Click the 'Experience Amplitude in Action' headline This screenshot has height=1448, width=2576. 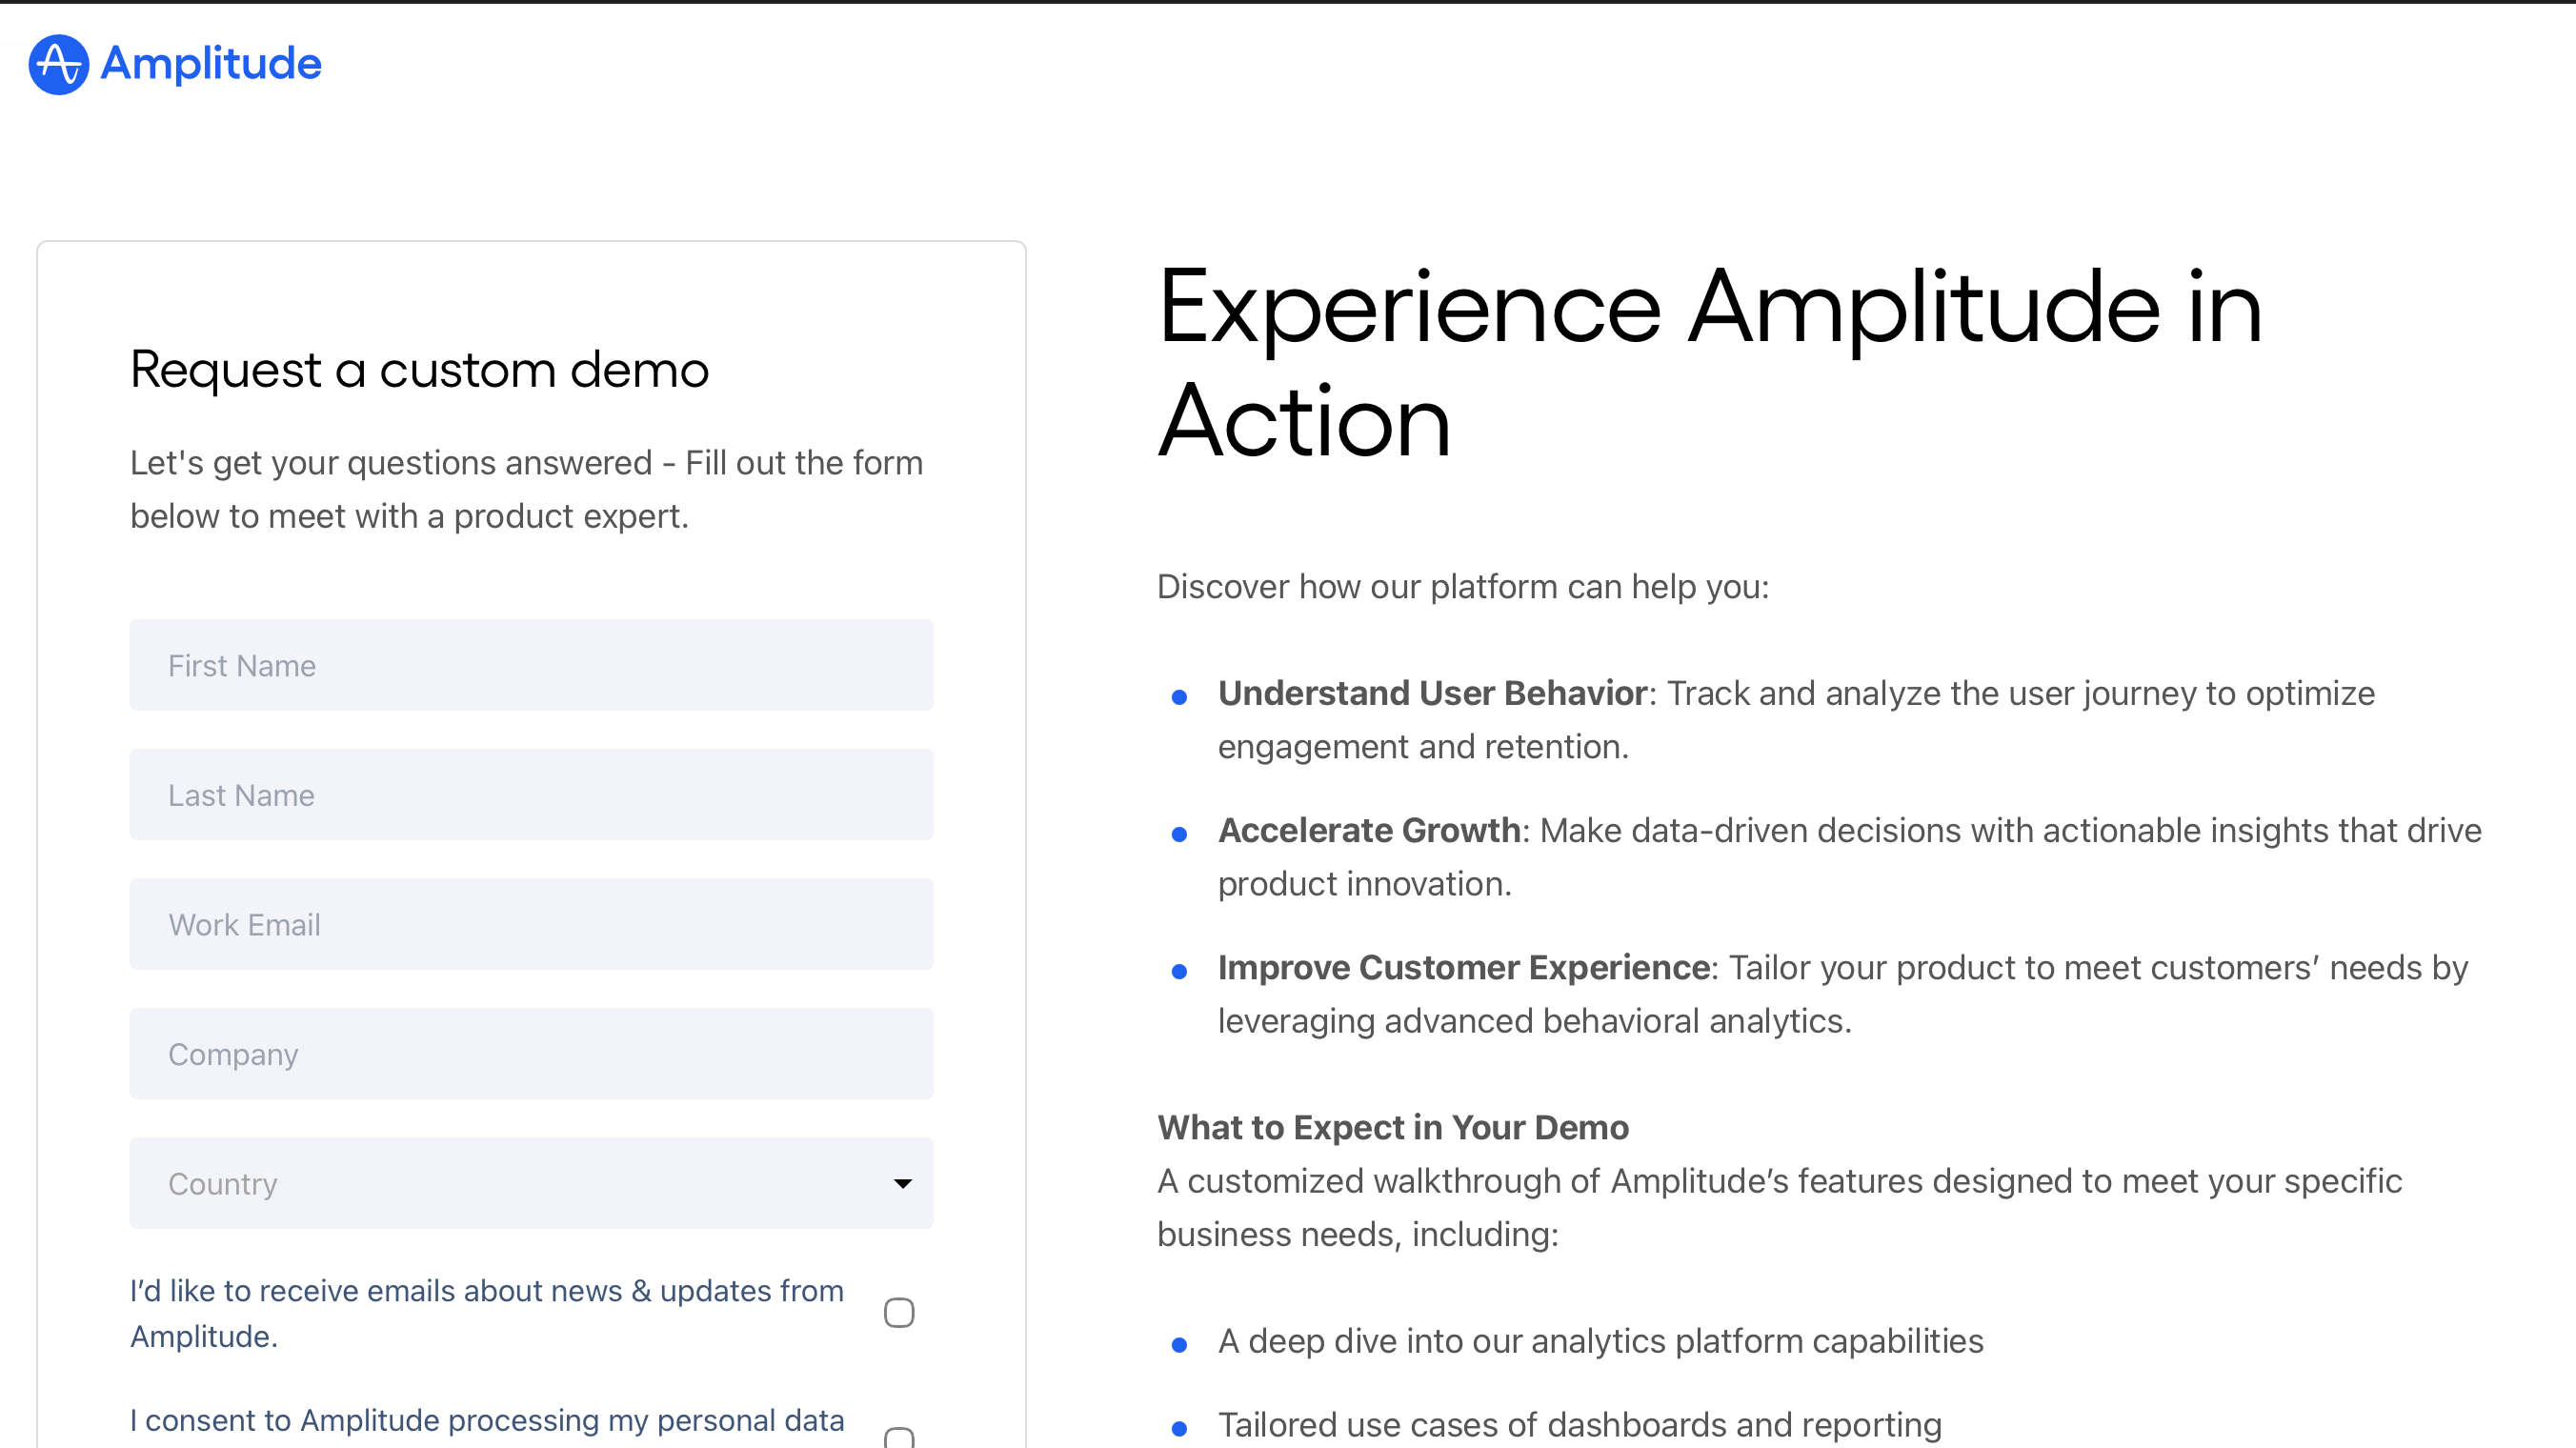tap(1708, 363)
